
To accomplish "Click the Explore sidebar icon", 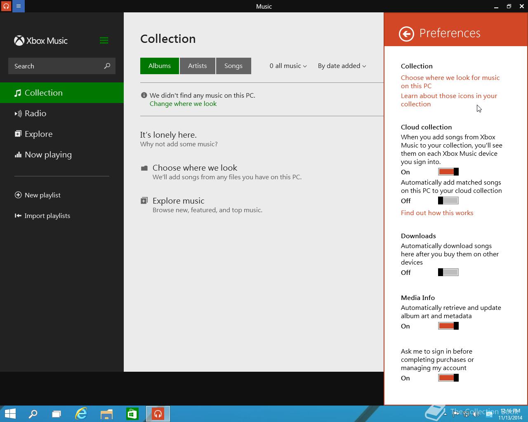I will pyautogui.click(x=18, y=134).
